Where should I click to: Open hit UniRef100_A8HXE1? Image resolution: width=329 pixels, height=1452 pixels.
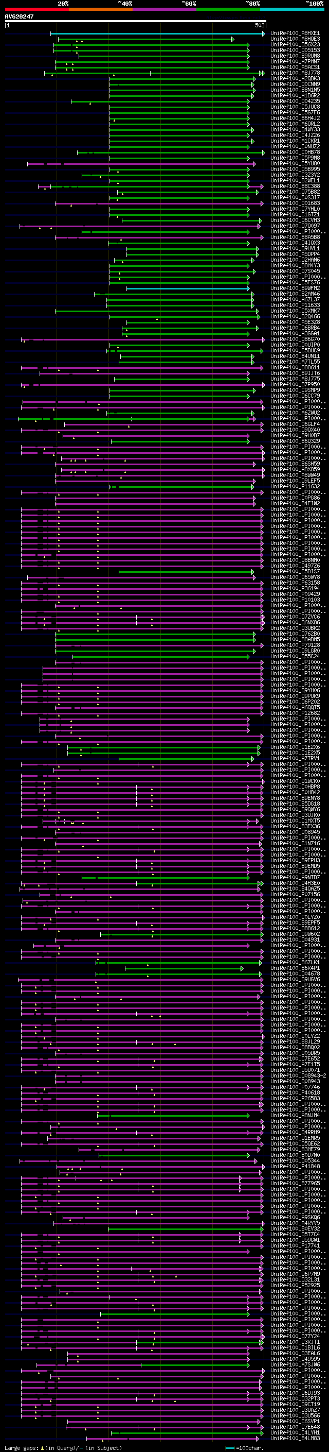295,33
